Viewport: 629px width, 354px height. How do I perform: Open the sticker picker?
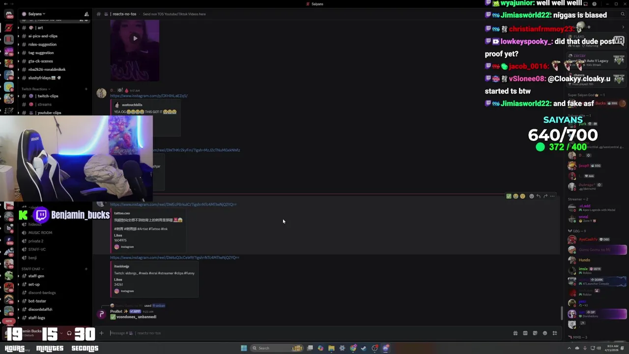point(535,333)
